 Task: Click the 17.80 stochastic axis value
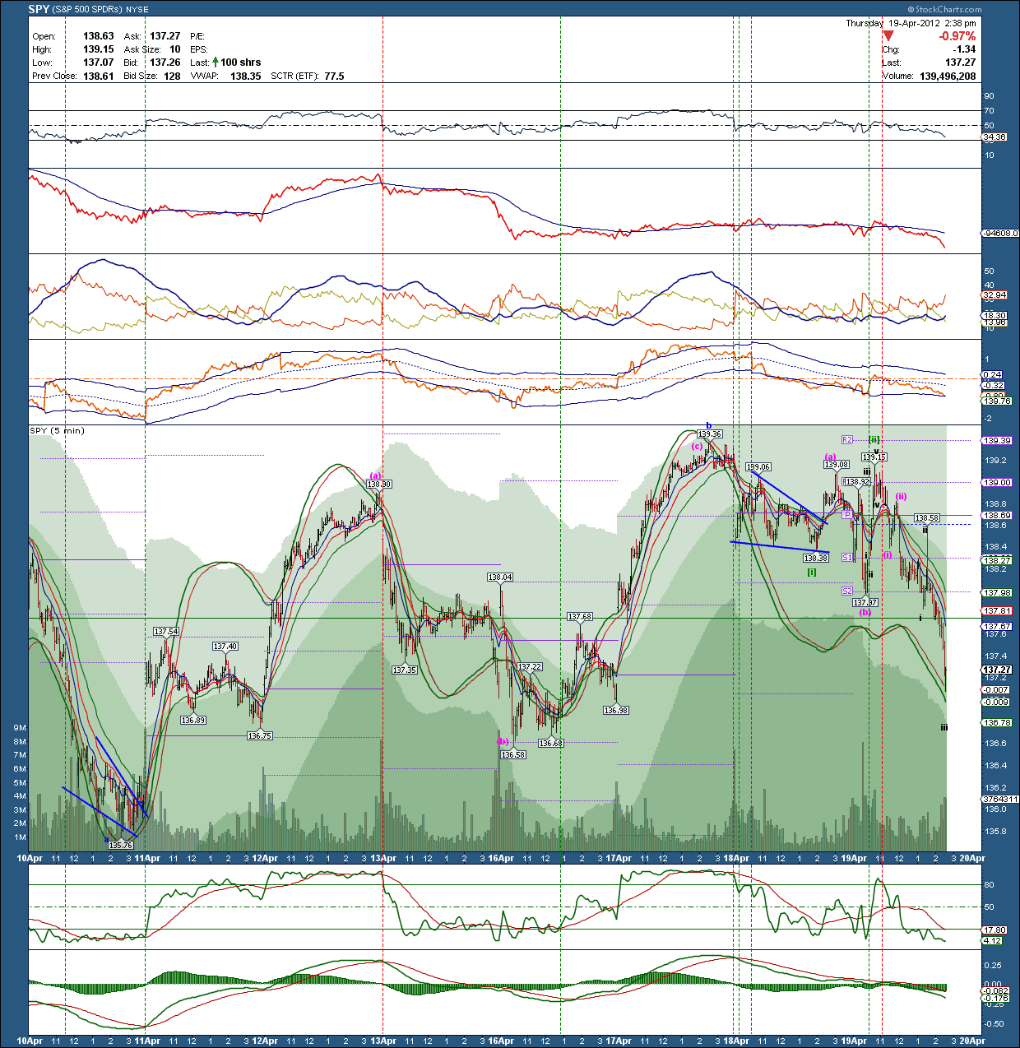(994, 930)
